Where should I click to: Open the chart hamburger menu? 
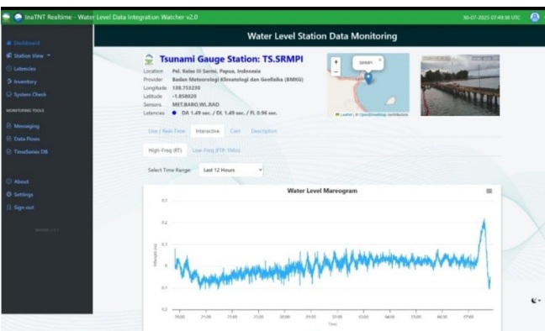[489, 191]
